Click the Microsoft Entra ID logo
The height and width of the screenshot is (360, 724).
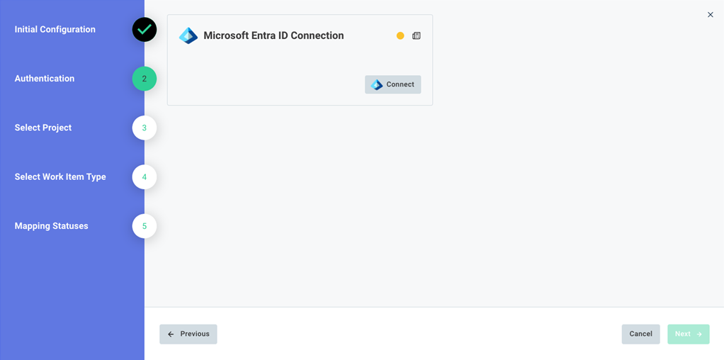[188, 35]
